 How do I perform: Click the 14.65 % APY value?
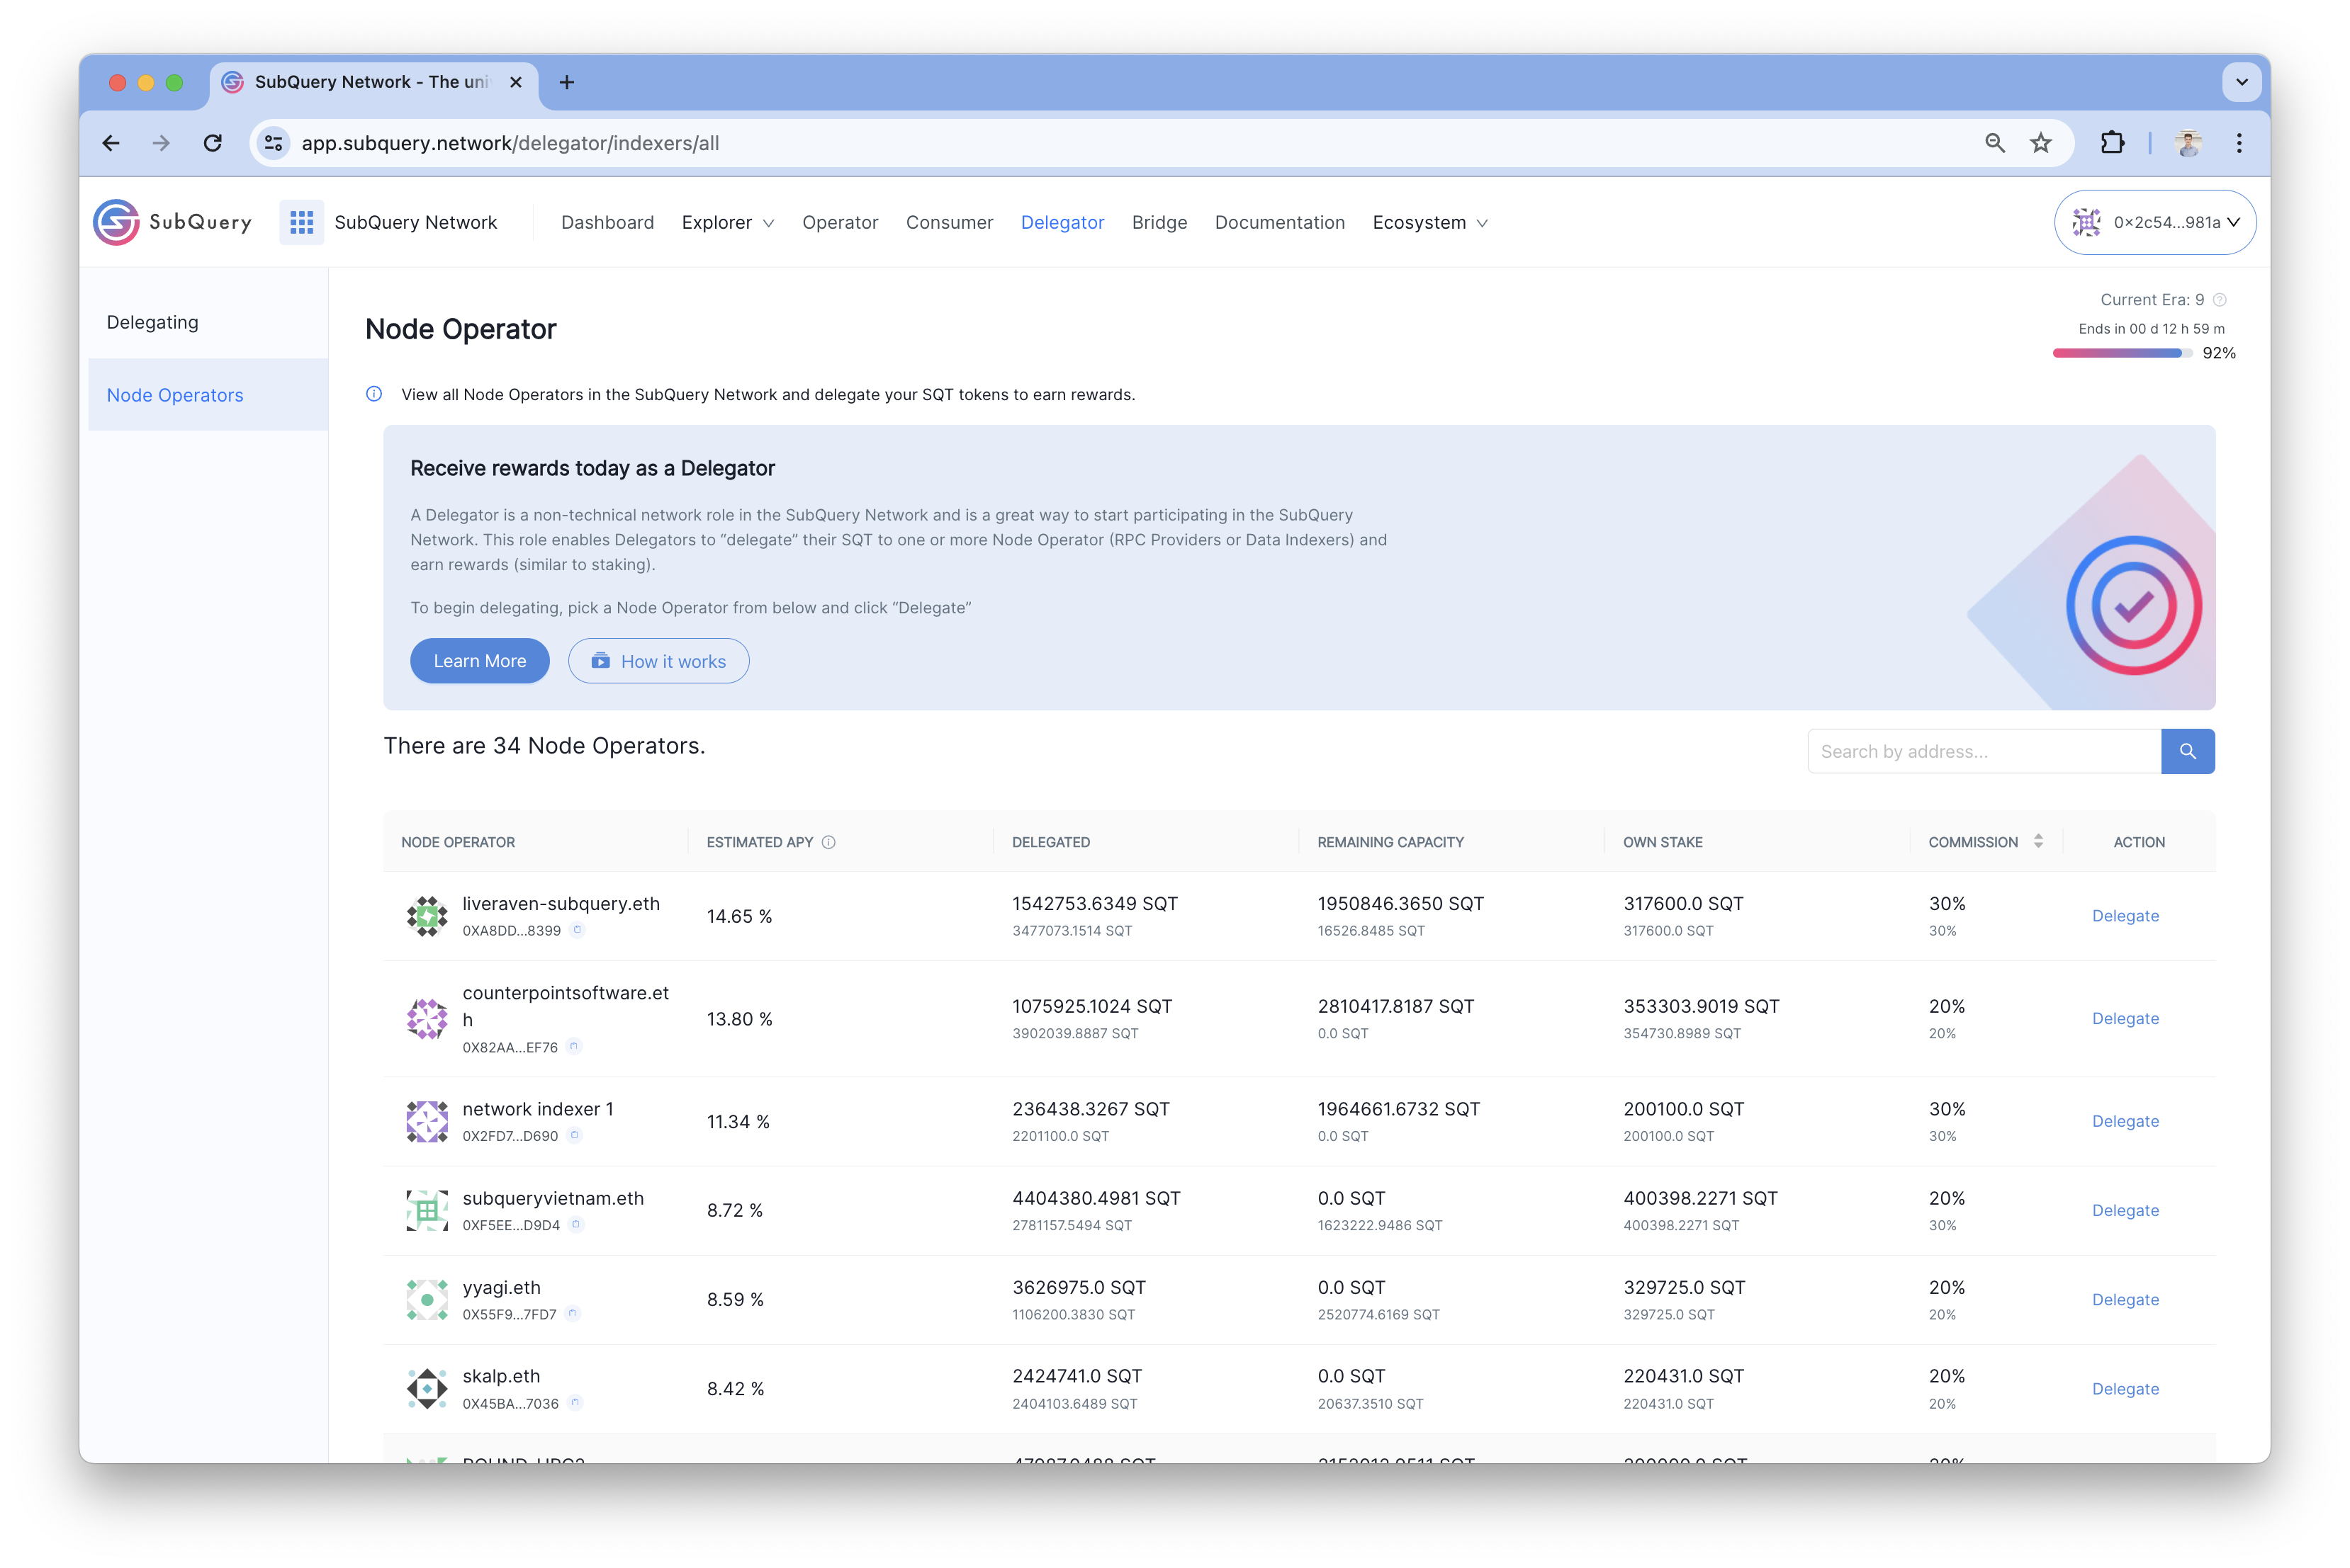point(739,916)
